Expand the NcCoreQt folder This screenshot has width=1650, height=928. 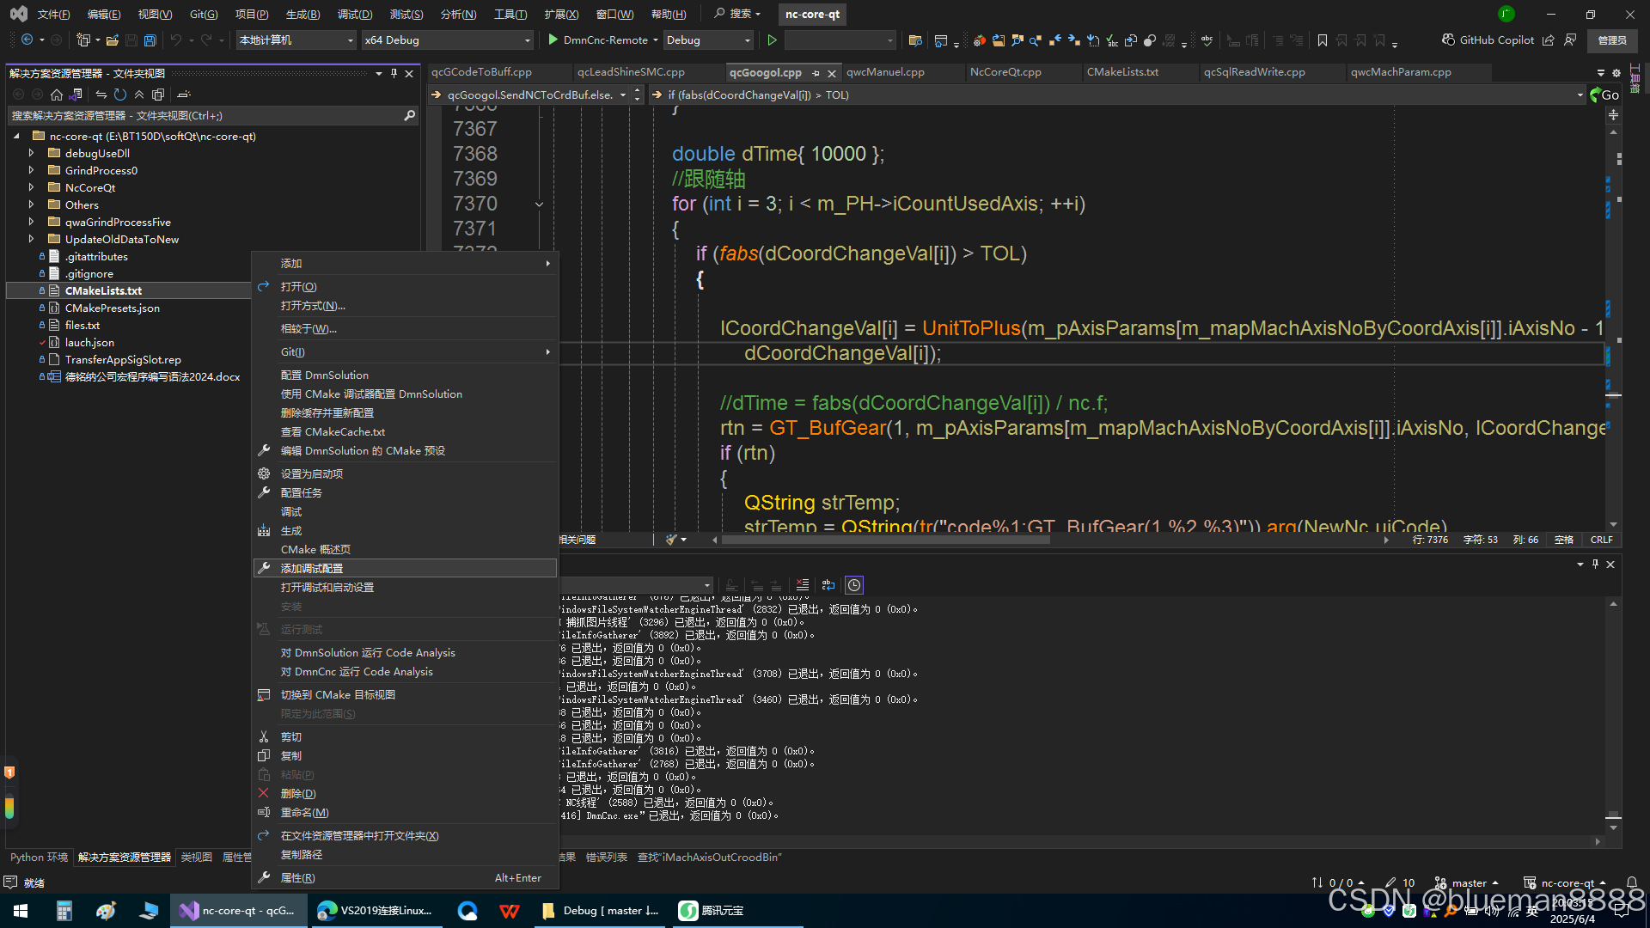click(x=32, y=187)
